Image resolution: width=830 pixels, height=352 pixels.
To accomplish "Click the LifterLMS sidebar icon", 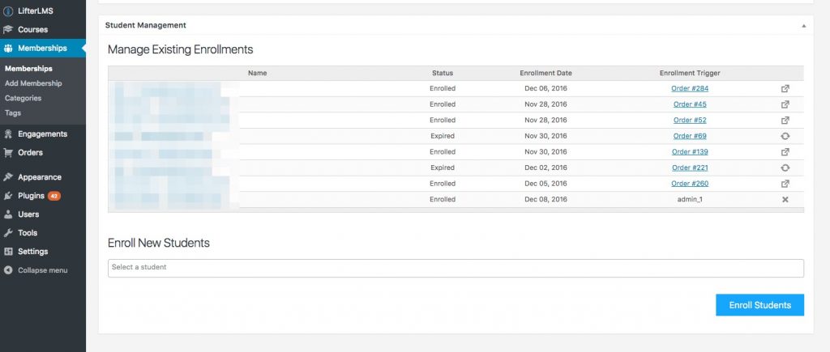I will click(8, 11).
